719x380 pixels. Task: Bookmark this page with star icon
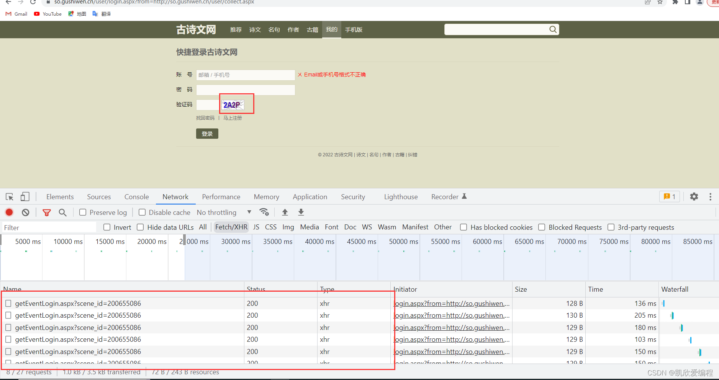coord(660,2)
